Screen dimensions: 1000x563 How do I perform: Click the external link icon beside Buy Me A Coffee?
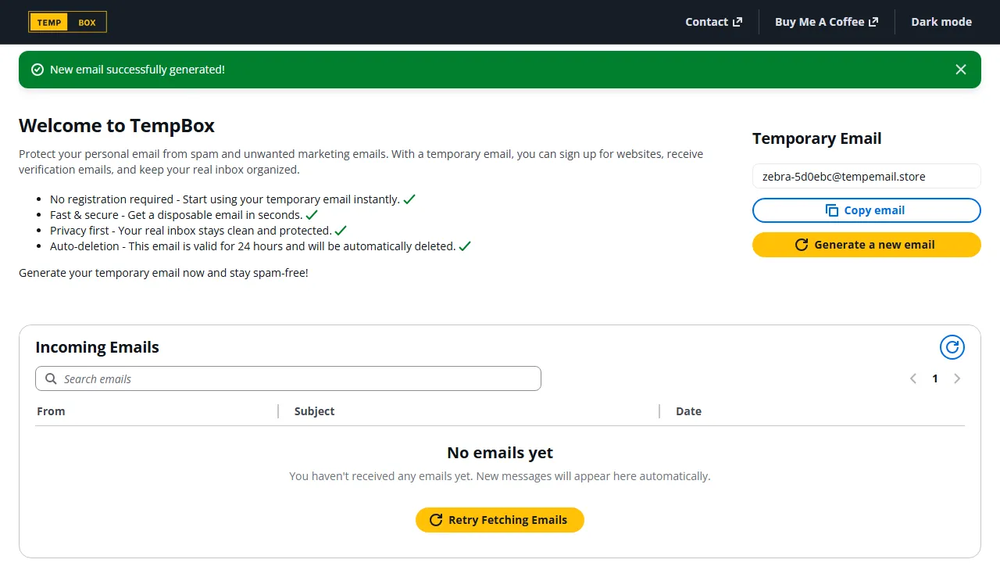(x=874, y=22)
